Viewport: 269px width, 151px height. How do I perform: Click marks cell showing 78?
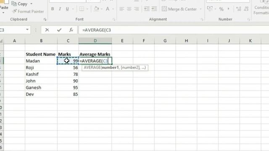tap(68, 74)
